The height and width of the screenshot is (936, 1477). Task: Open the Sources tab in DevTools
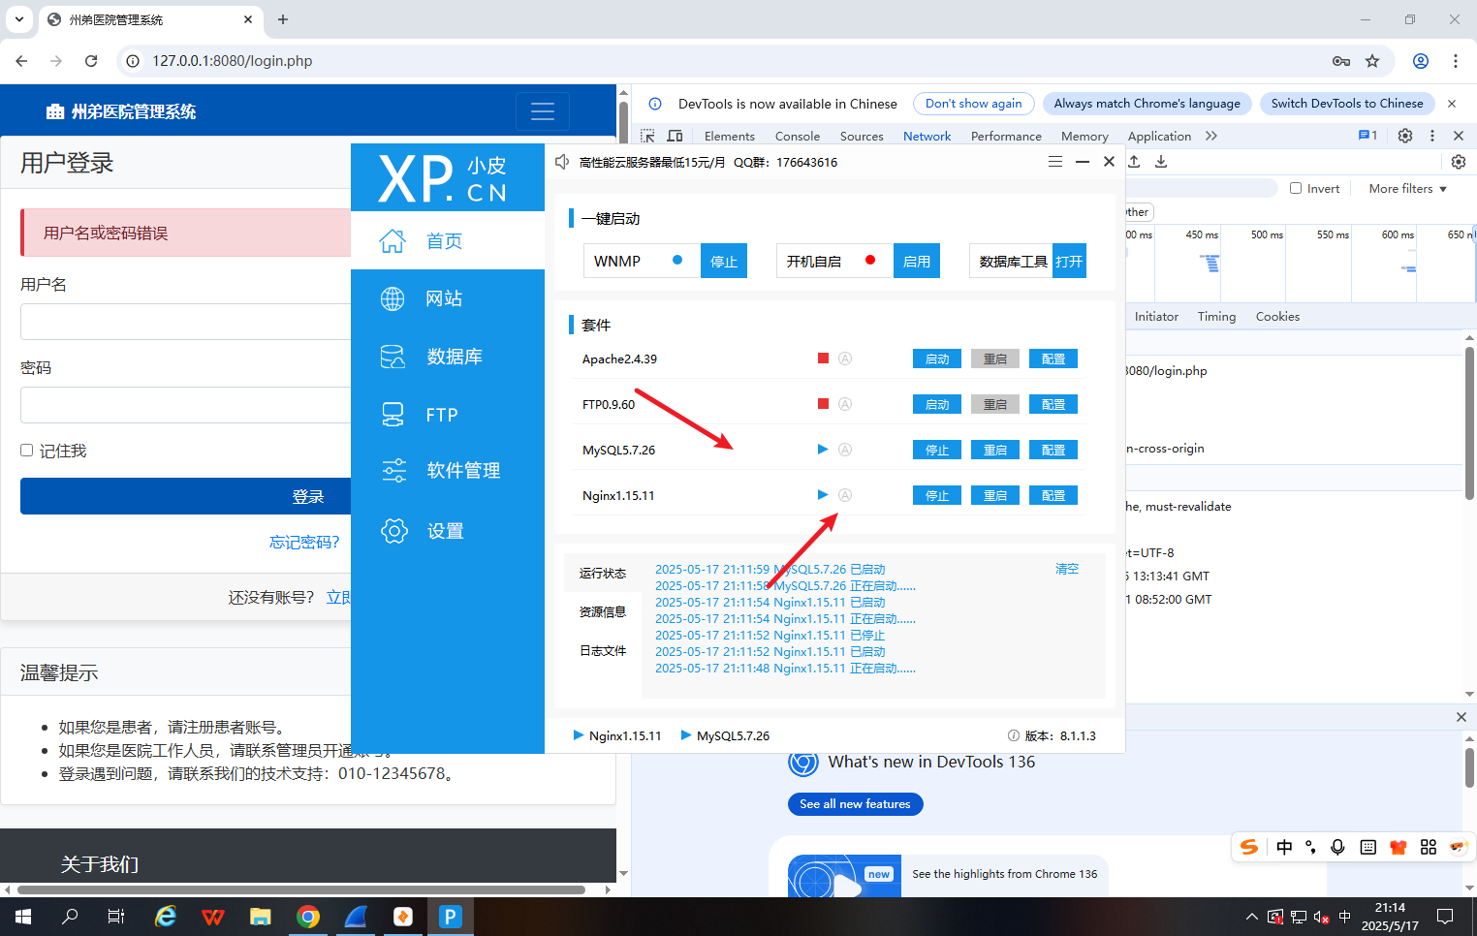tap(862, 137)
